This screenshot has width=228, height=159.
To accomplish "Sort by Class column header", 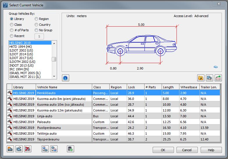I will [x=101, y=87].
